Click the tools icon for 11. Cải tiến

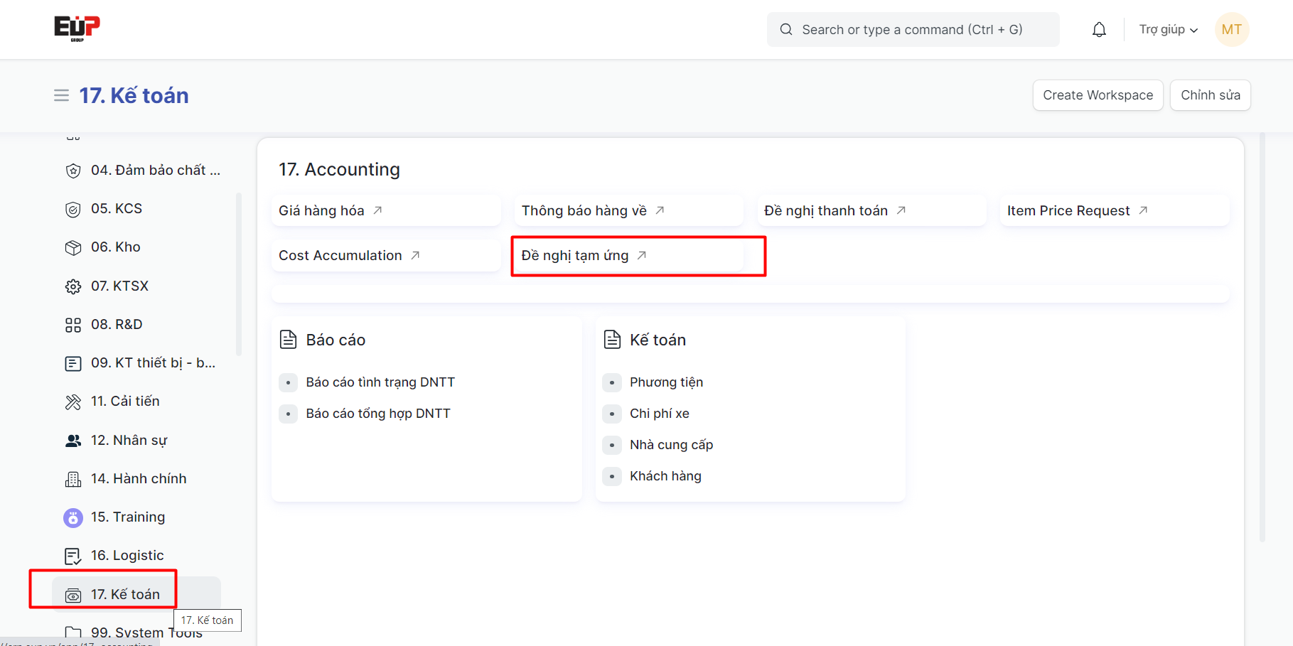coord(73,402)
